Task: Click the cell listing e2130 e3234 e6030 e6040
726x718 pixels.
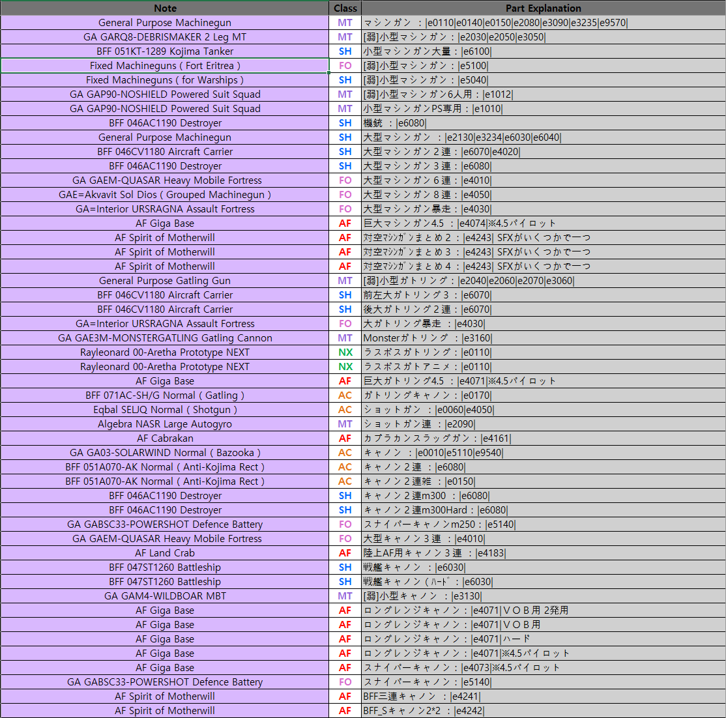Action: coord(543,137)
